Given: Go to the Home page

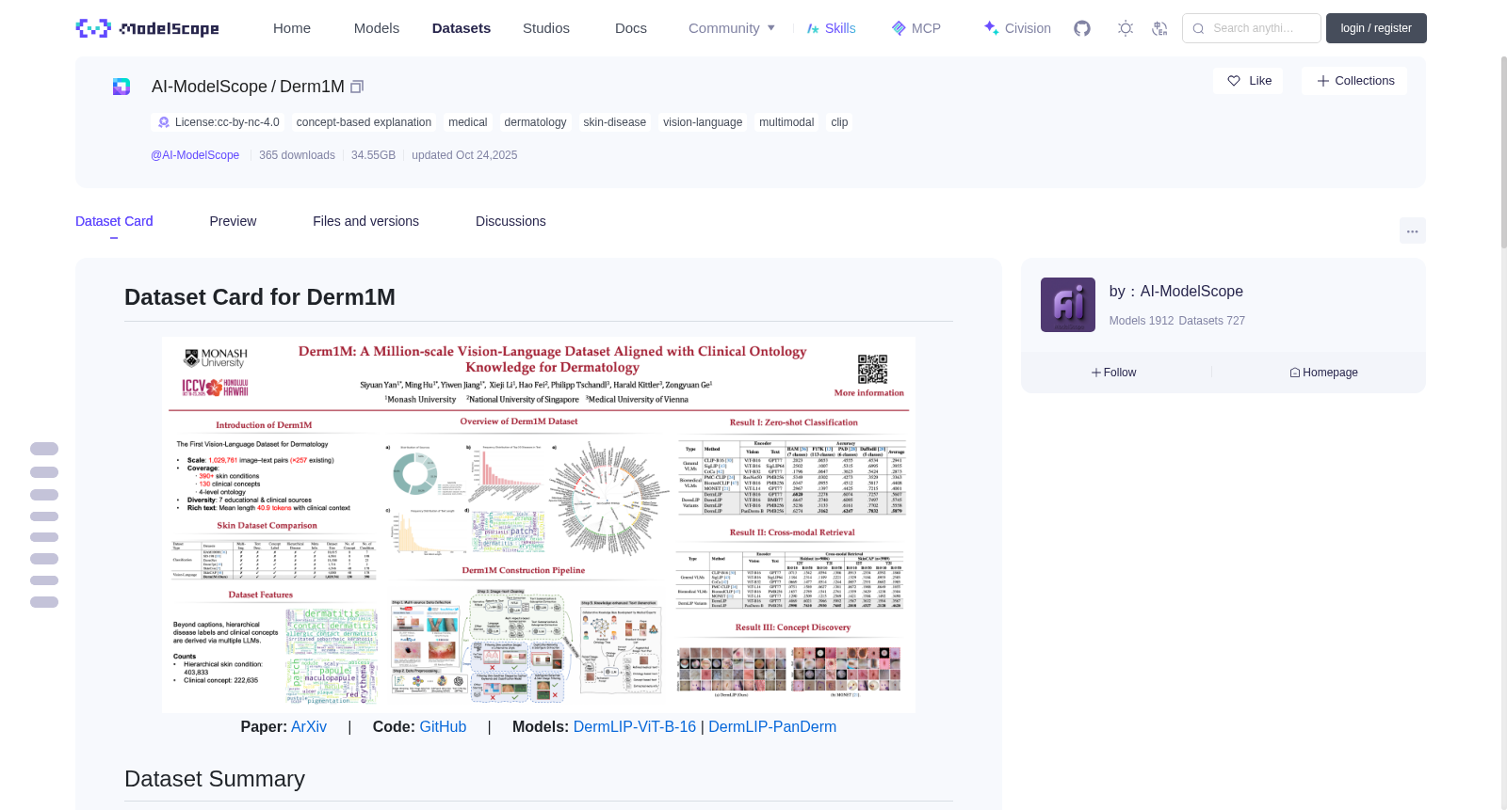Looking at the screenshot, I should (292, 28).
